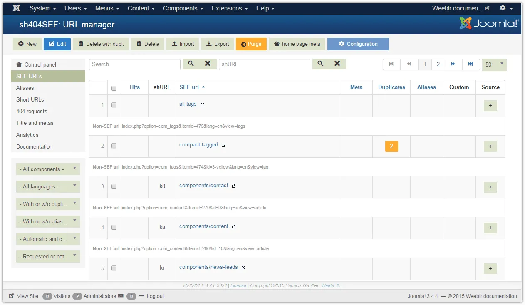Select 404 requests in the sidebar
This screenshot has width=525, height=305.
(x=32, y=111)
